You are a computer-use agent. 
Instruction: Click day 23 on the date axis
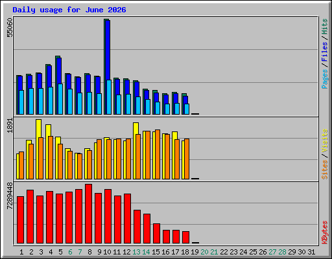(x=233, y=252)
